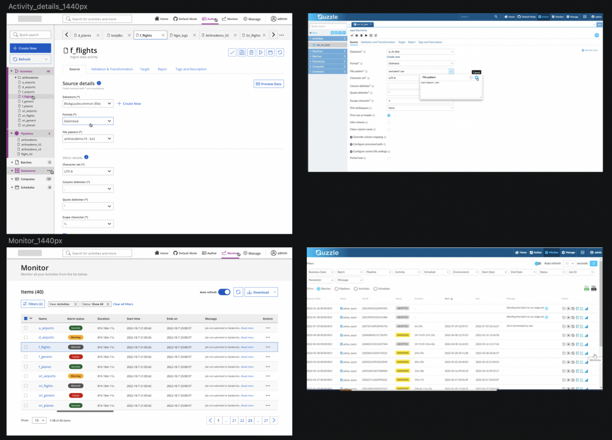Click the Clear all Filters link
The image size is (612, 440).
click(x=123, y=304)
